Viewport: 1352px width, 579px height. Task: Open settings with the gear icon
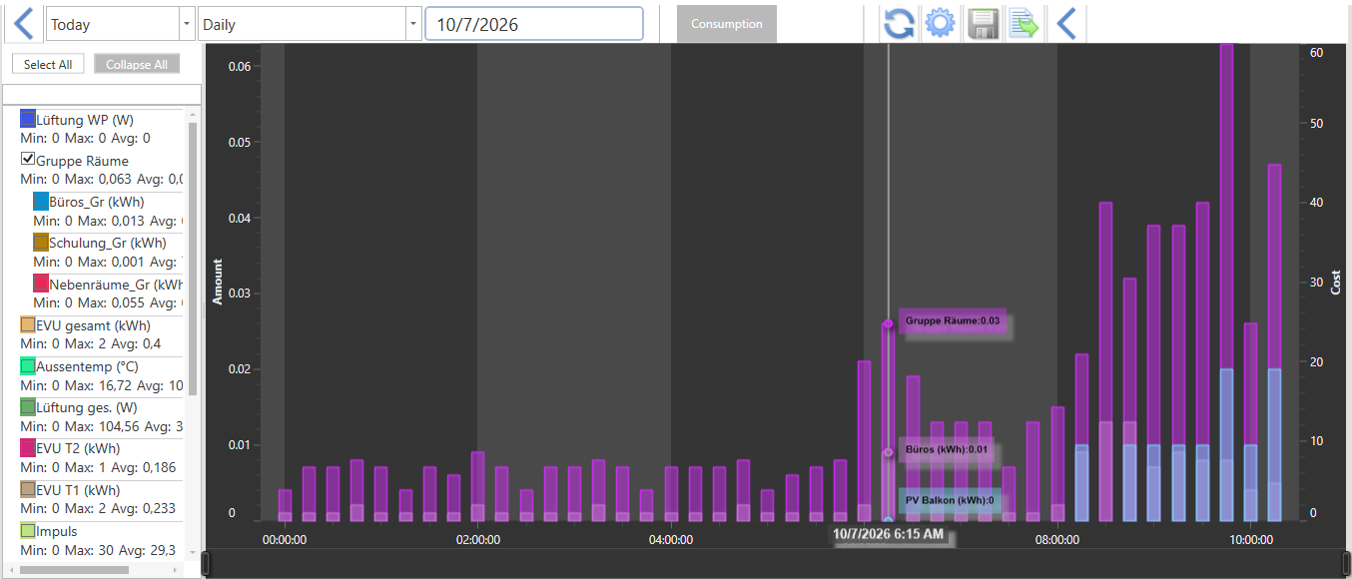(940, 24)
